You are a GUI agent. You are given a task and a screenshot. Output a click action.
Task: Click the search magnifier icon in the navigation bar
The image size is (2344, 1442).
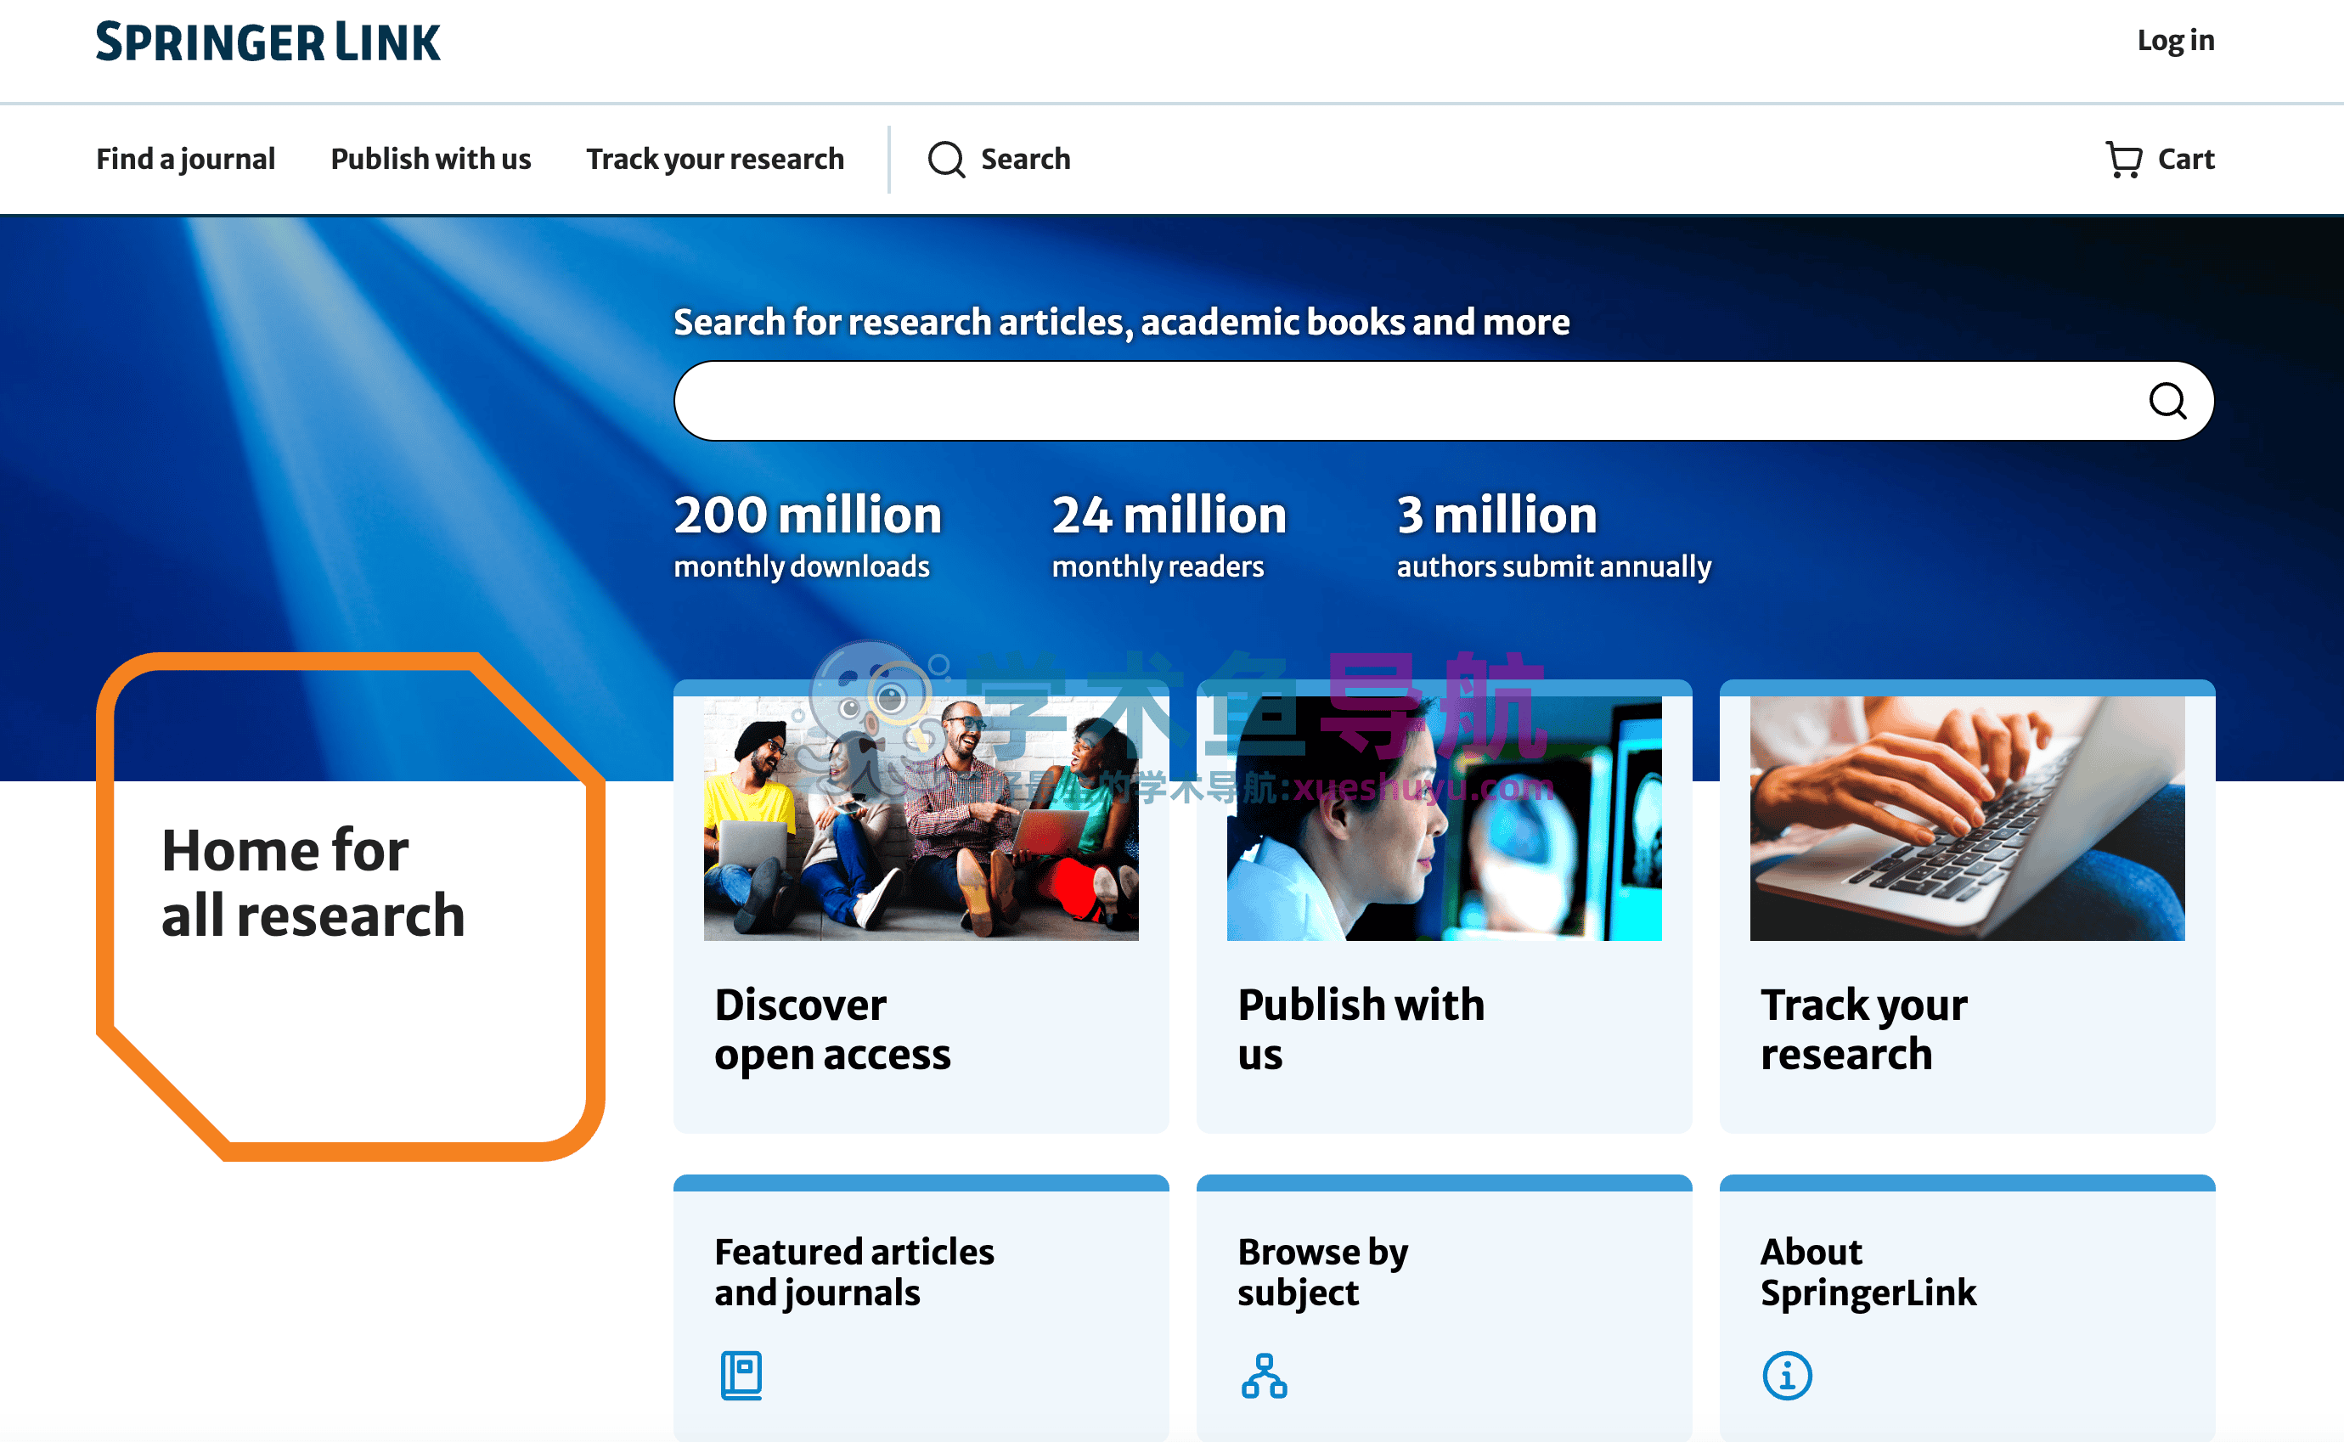tap(947, 160)
